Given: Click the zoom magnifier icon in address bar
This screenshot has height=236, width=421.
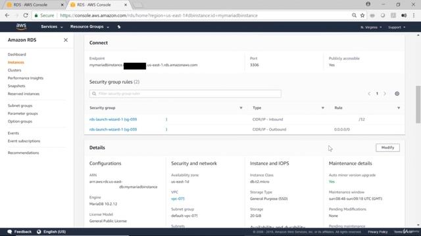Looking at the screenshot, I should click(354, 16).
